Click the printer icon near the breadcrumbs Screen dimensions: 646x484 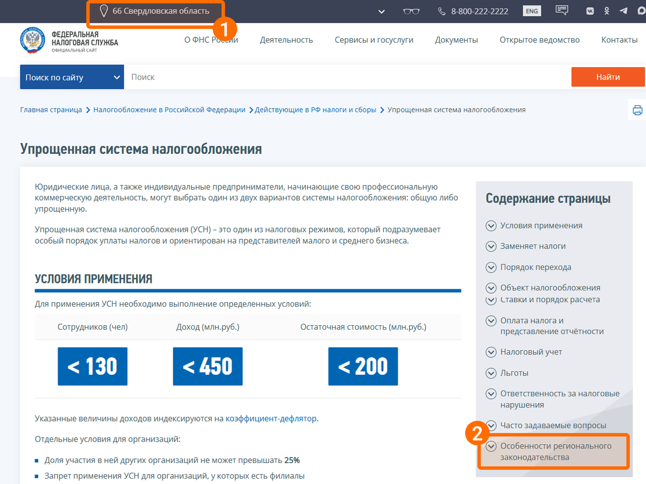(637, 109)
